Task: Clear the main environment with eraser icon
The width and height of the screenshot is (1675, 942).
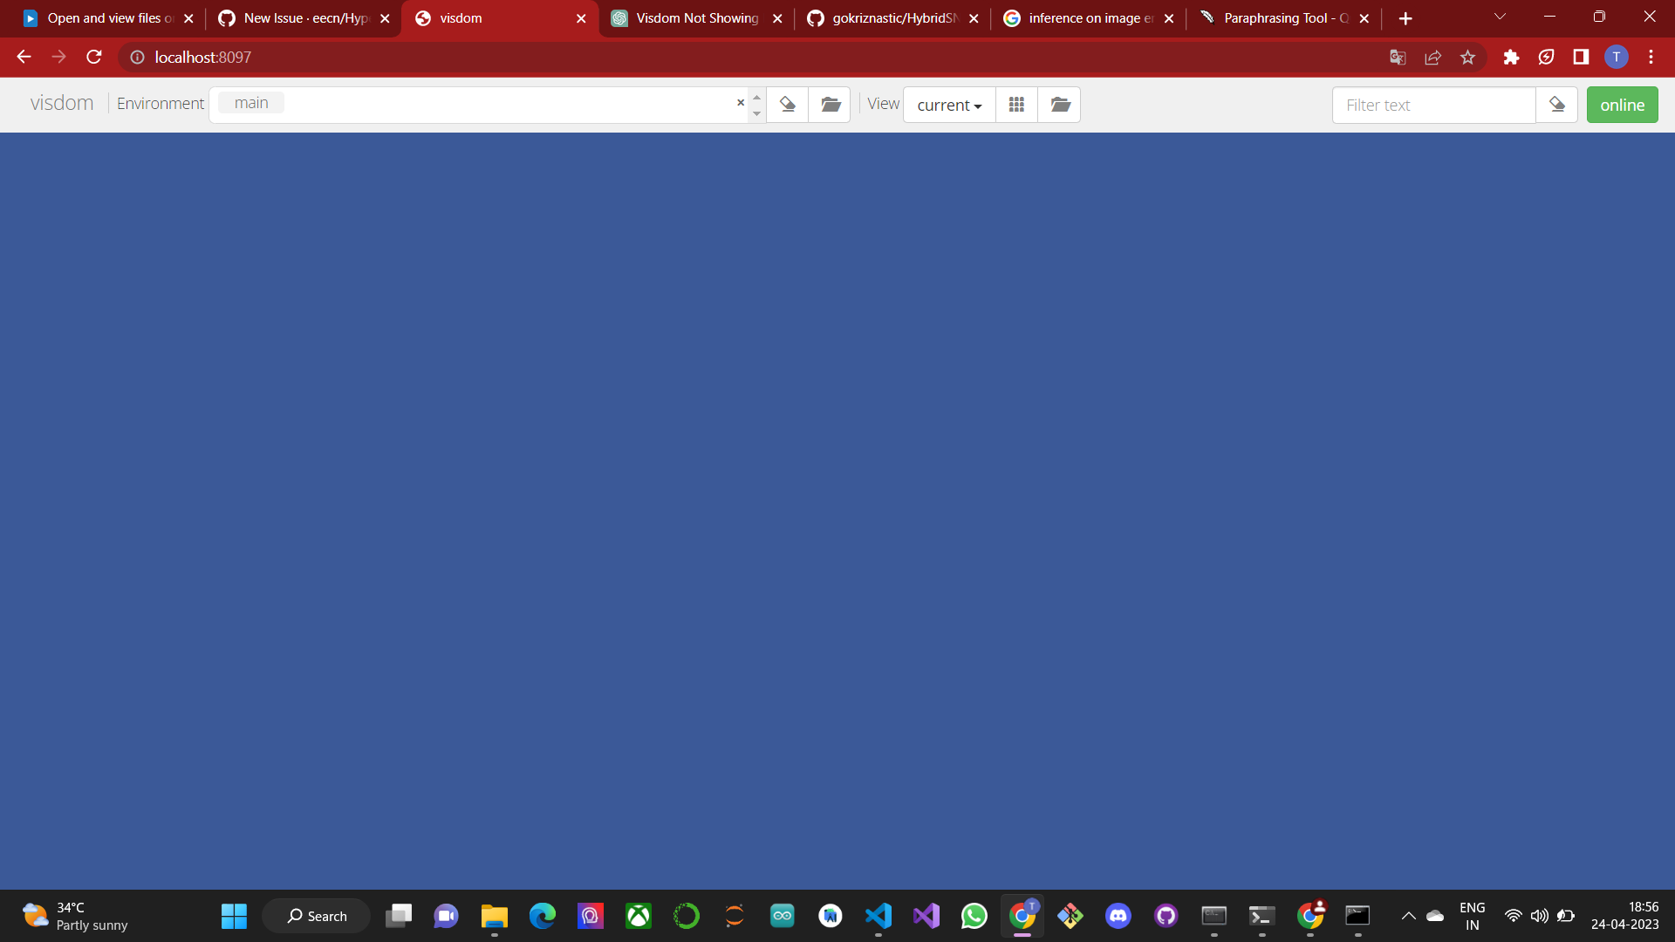Action: pyautogui.click(x=788, y=104)
